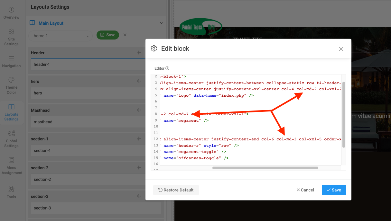This screenshot has height=221, width=391.
Task: Click move handle on hero block
Action: 139,81
